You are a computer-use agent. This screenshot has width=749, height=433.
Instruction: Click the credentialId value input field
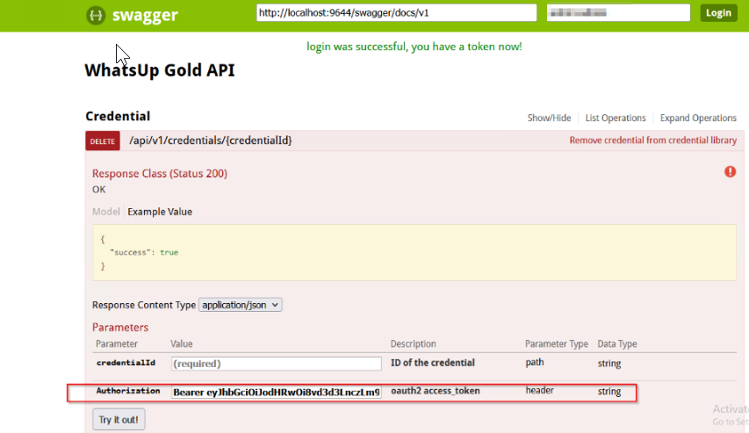coord(277,364)
